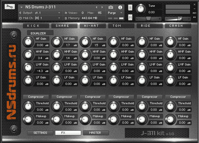Click the Ride LMF Gain knob
This screenshot has height=143, width=199.
(x=142, y=68)
